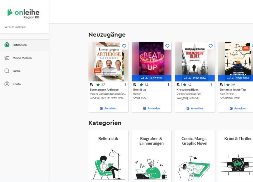This screenshot has width=253, height=182.
Task: Open the Krimi & Thriller category card
Action: (x=235, y=156)
